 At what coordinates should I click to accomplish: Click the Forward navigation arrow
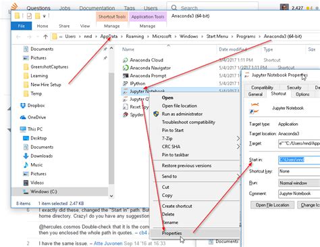point(29,37)
